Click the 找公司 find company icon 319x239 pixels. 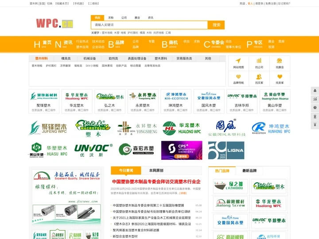click(x=259, y=63)
